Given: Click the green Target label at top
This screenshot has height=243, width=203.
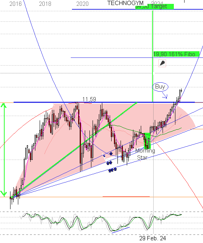Looking at the screenshot, I should tap(154, 7).
